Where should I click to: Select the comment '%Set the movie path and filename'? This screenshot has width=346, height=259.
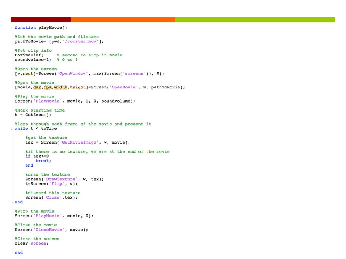click(57, 37)
